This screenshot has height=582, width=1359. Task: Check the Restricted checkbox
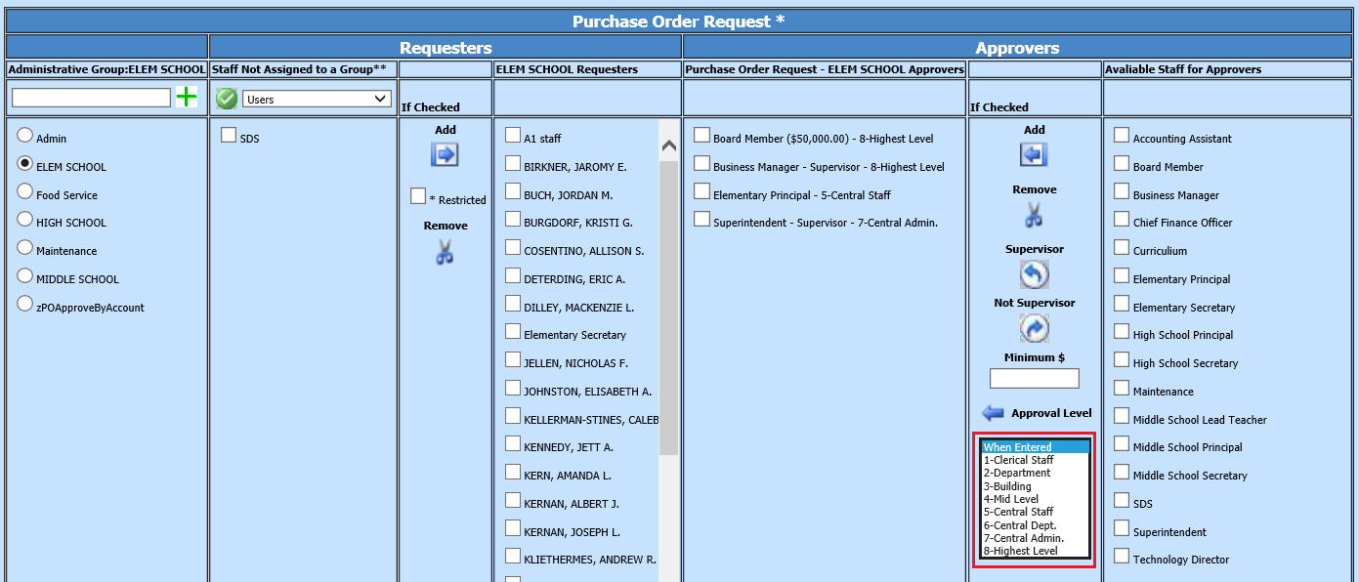pos(418,196)
